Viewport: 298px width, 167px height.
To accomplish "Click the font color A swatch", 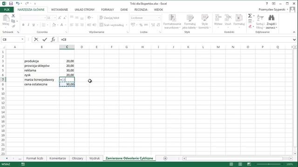I will point(61,25).
